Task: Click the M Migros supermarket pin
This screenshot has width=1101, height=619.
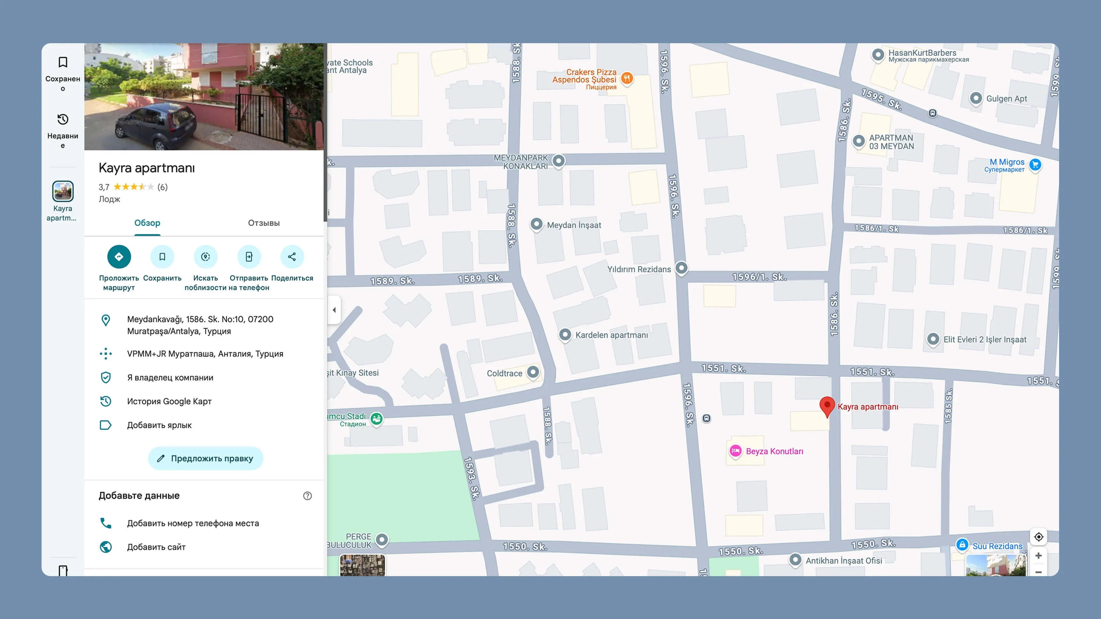Action: [x=1035, y=164]
